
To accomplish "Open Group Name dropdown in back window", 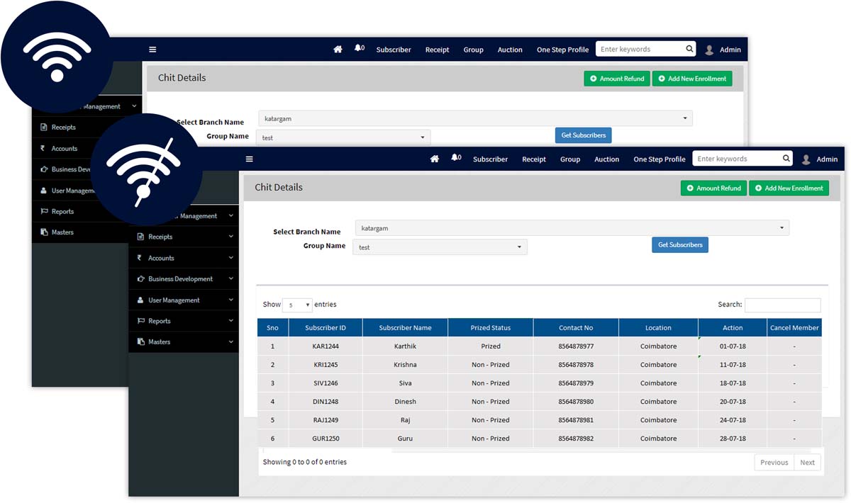I will click(x=343, y=137).
